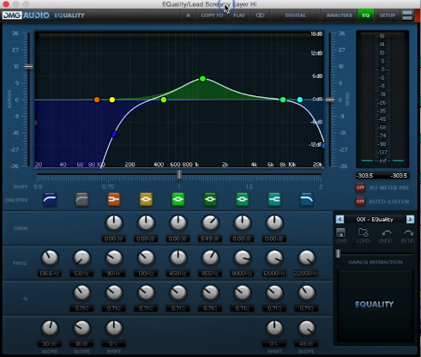Go to next preset with right arrow
Screen dimensions: 421x357
[410, 220]
